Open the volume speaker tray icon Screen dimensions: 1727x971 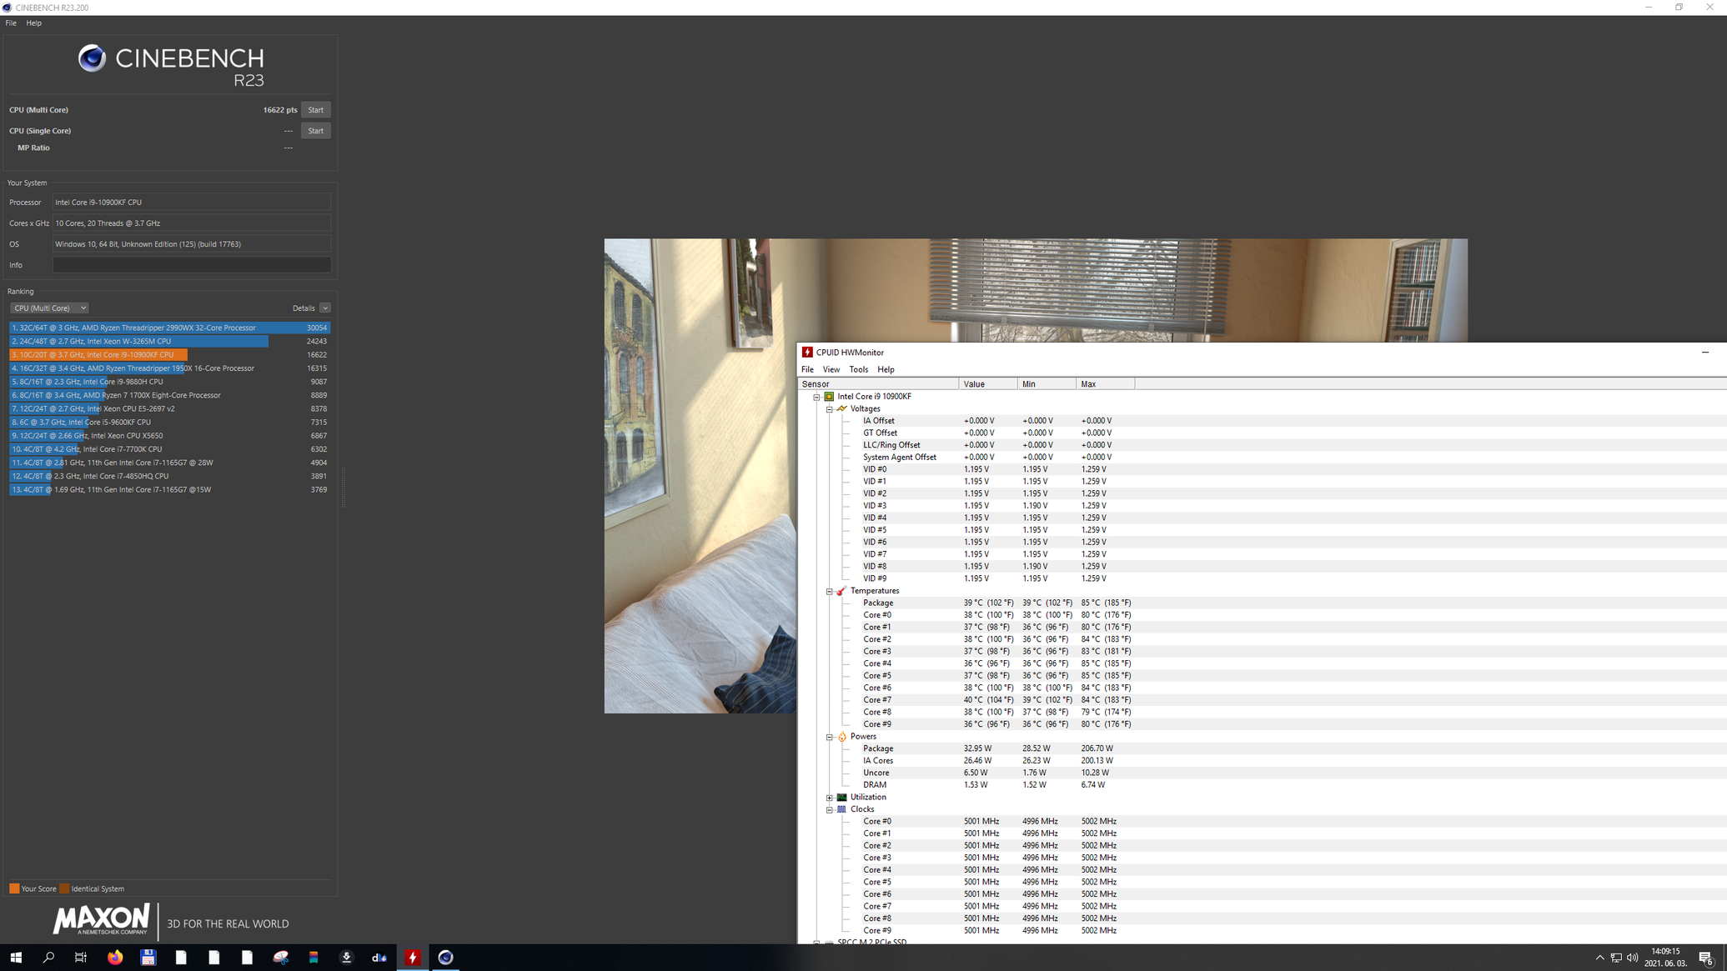point(1633,958)
